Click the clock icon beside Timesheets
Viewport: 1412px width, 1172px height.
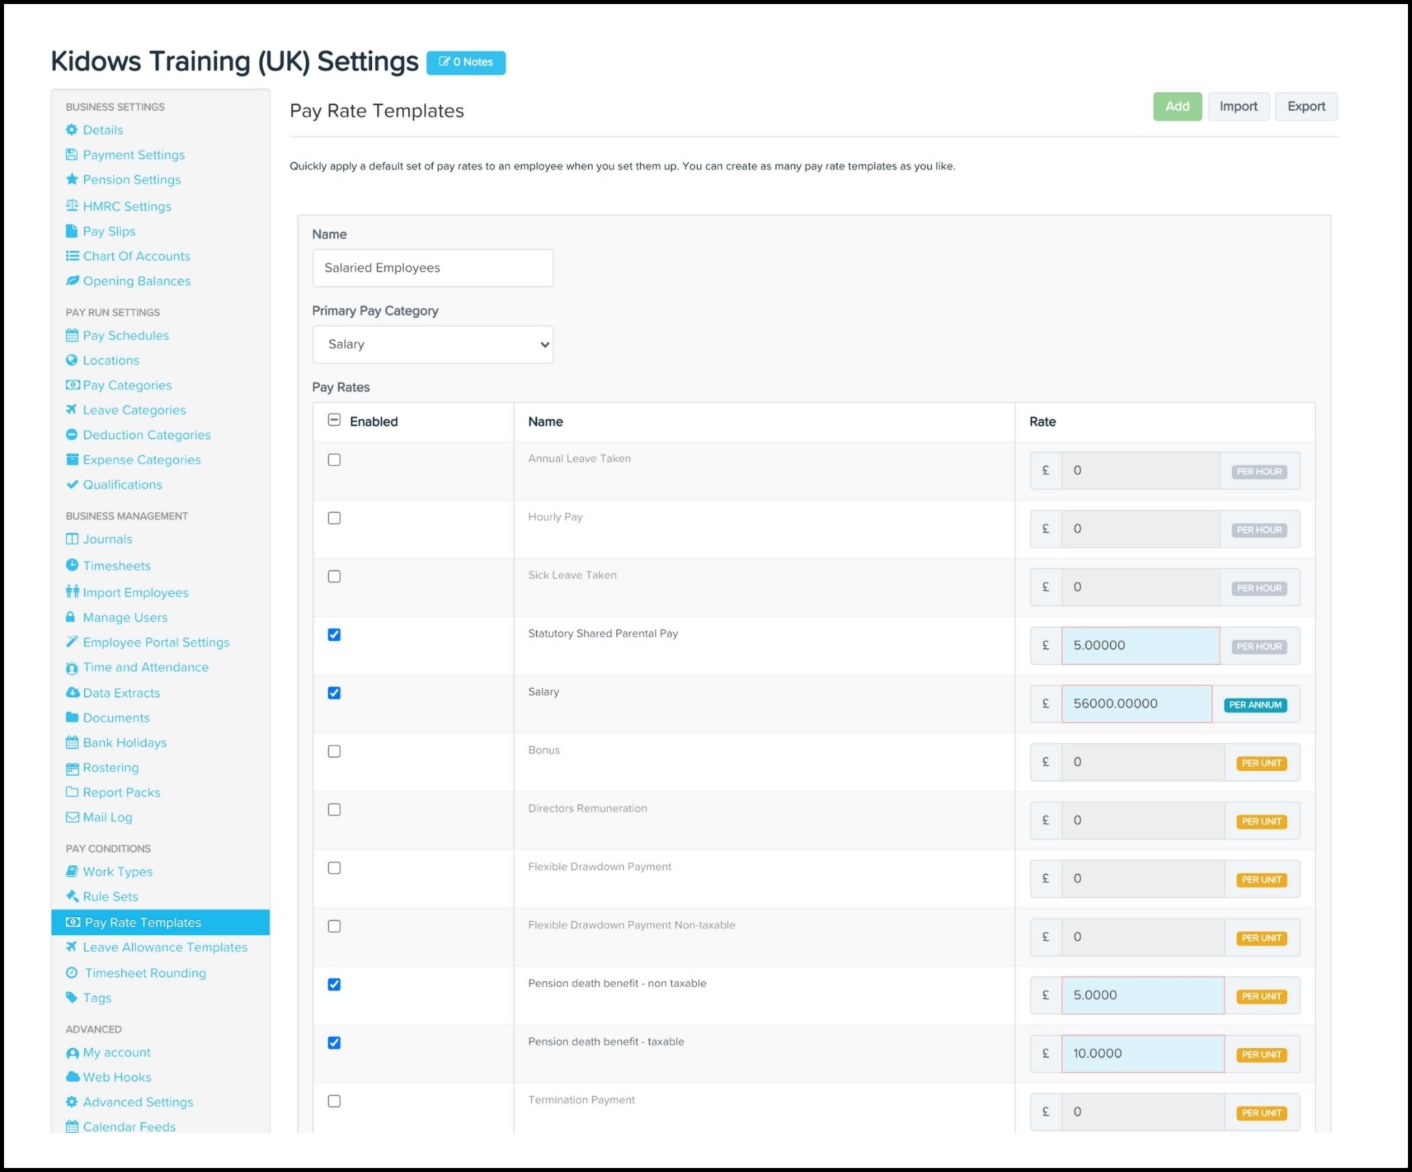coord(71,565)
